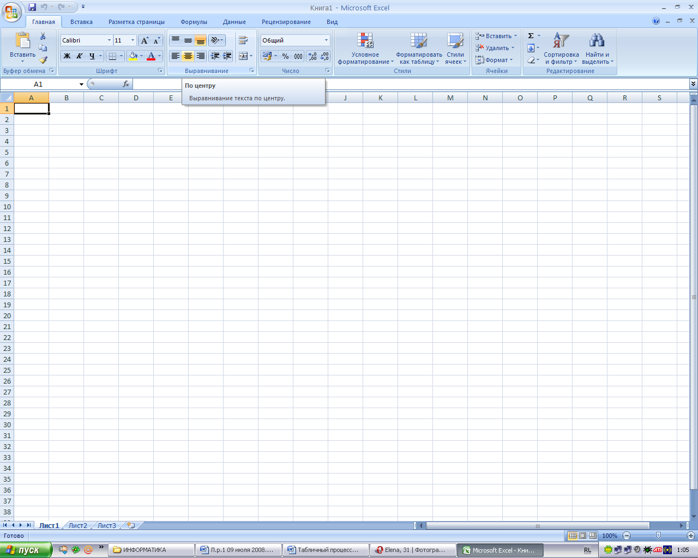The height and width of the screenshot is (558, 698).
Task: Decrease indent in alignment group
Action: click(215, 56)
